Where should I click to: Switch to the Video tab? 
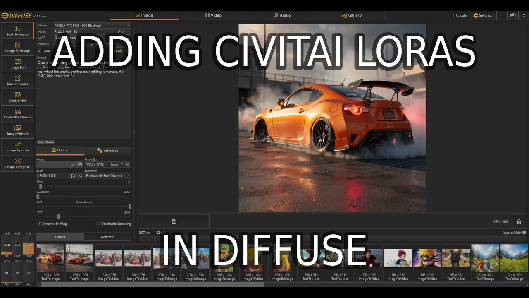[x=213, y=15]
